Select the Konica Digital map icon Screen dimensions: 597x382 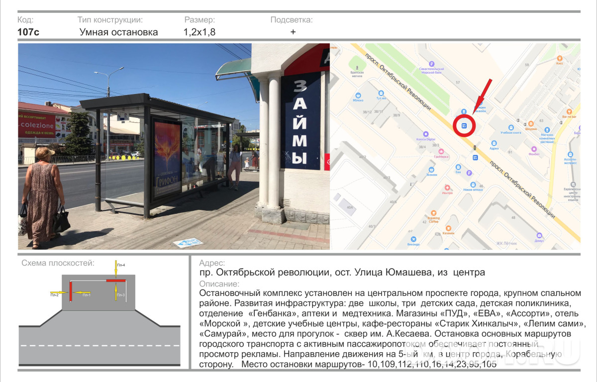coord(426,134)
